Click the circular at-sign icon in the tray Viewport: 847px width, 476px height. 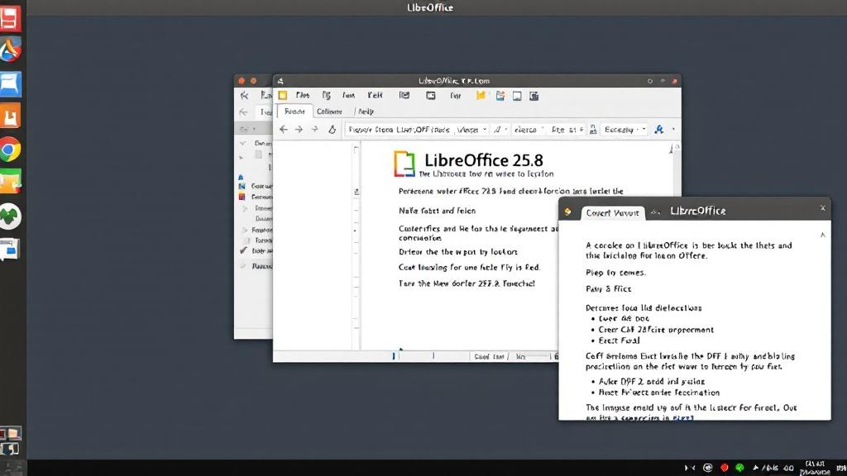coord(708,468)
